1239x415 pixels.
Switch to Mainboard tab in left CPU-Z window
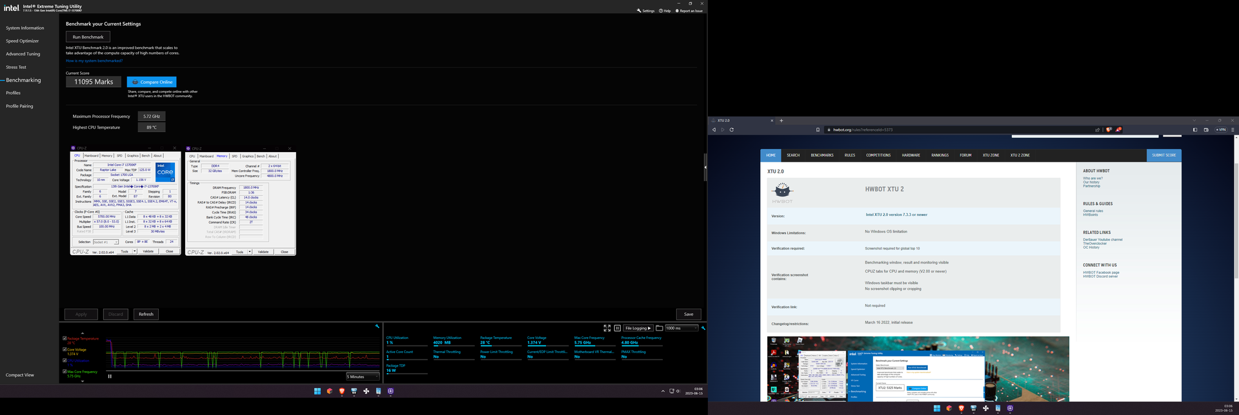92,155
